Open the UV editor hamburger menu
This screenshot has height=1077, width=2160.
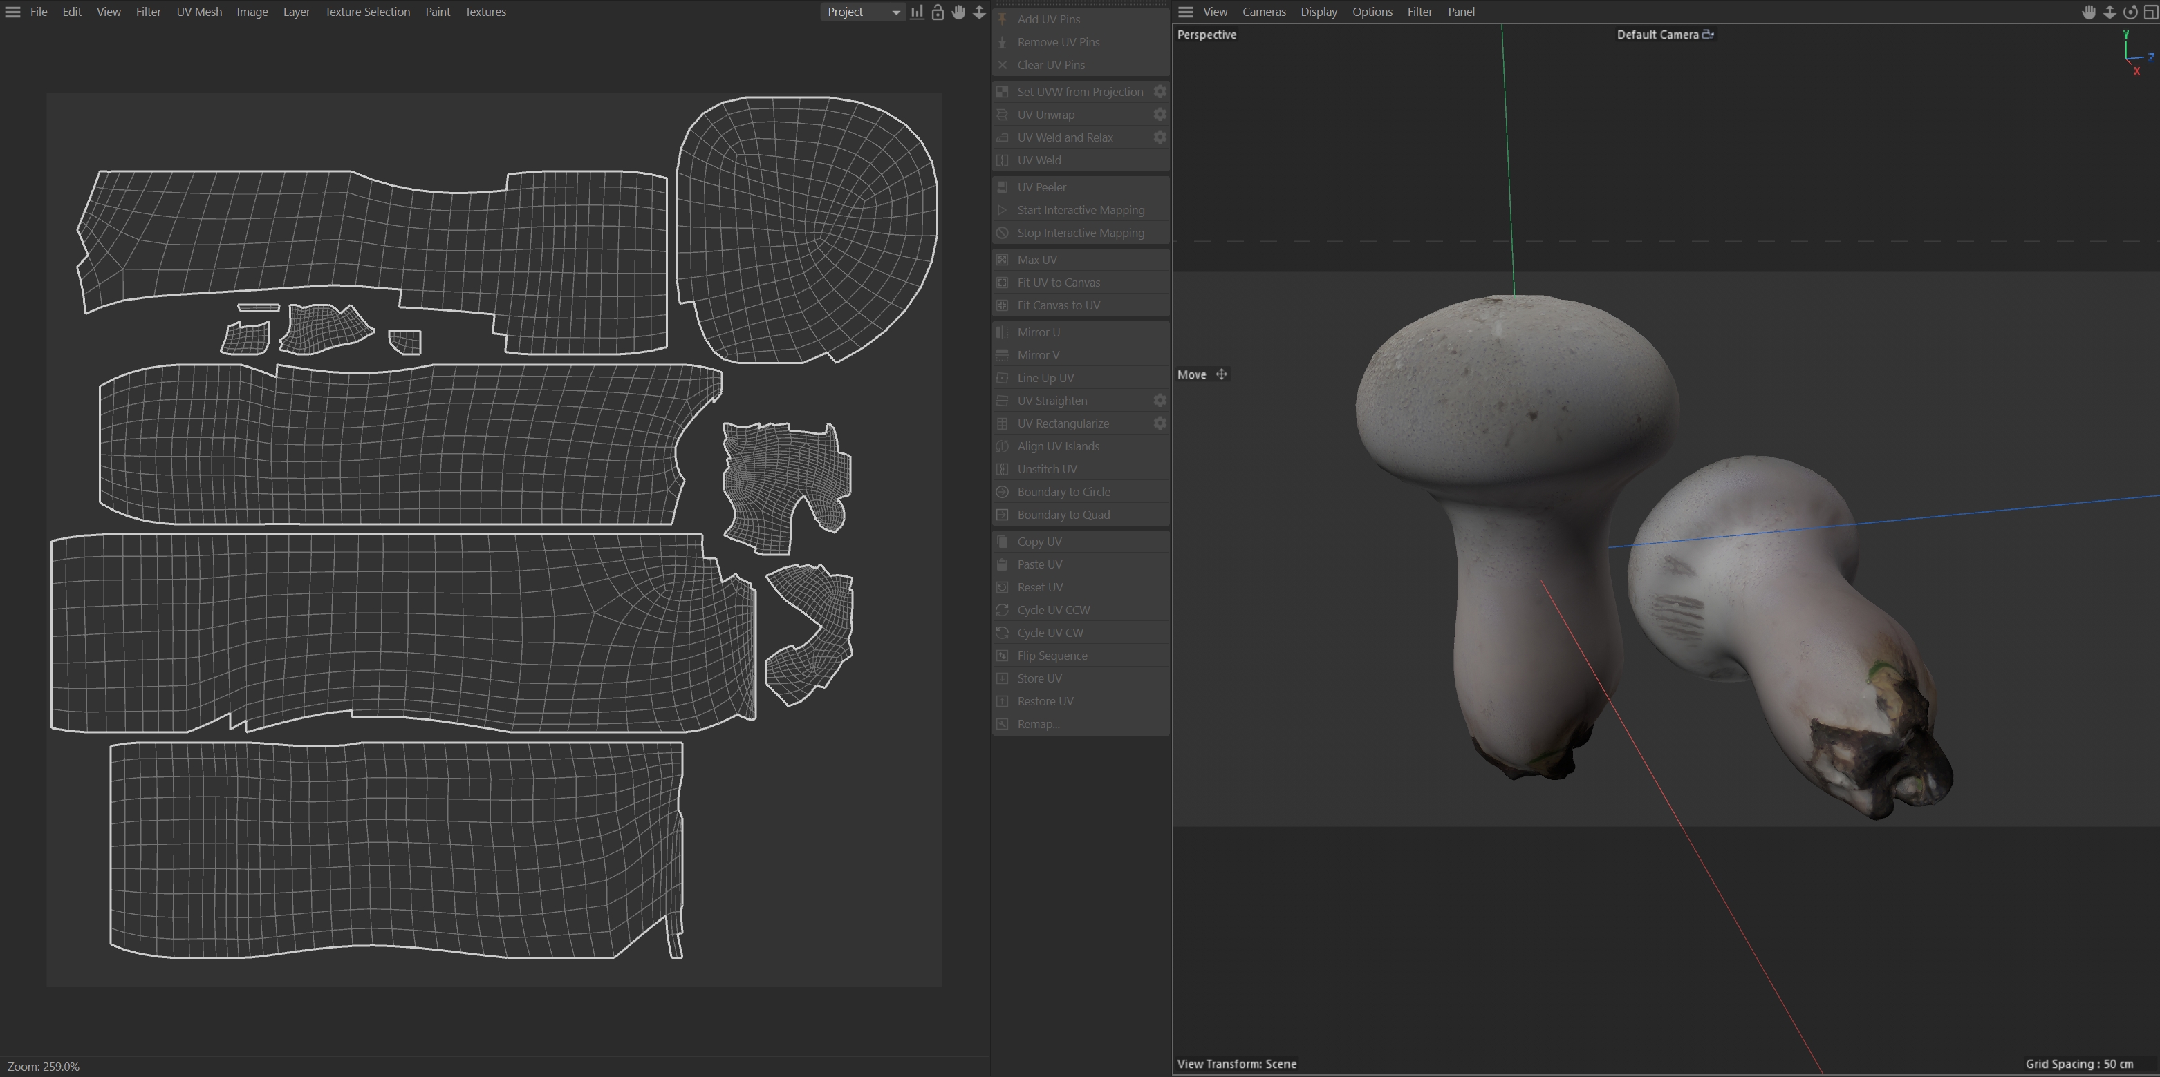coord(12,12)
